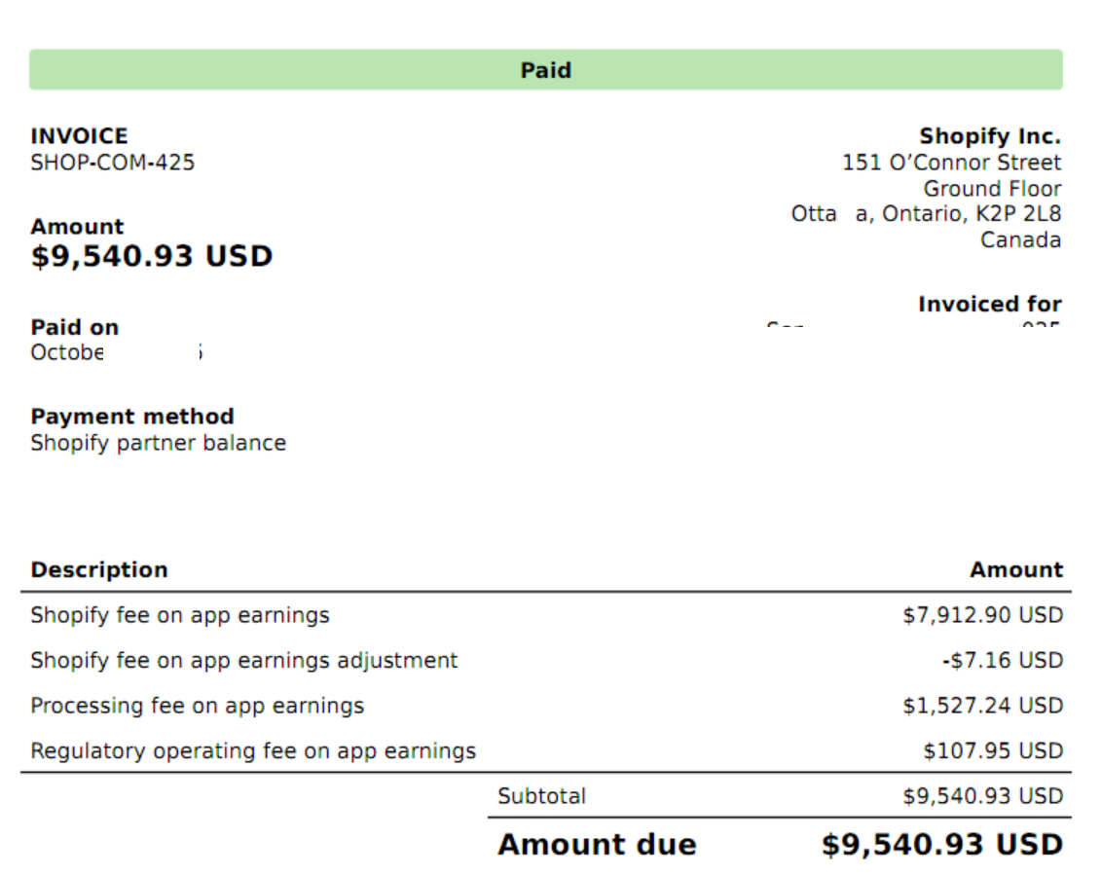The width and height of the screenshot is (1102, 876).
Task: Click the Canada address line
Action: point(1020,240)
